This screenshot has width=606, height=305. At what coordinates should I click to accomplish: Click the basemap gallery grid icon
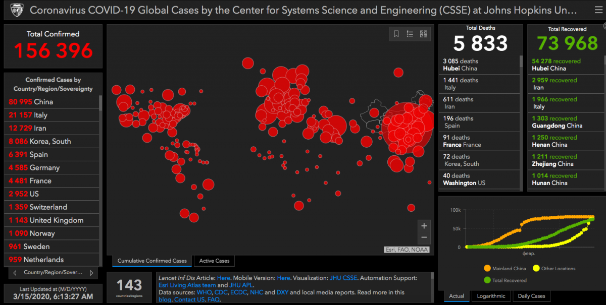pyautogui.click(x=424, y=34)
